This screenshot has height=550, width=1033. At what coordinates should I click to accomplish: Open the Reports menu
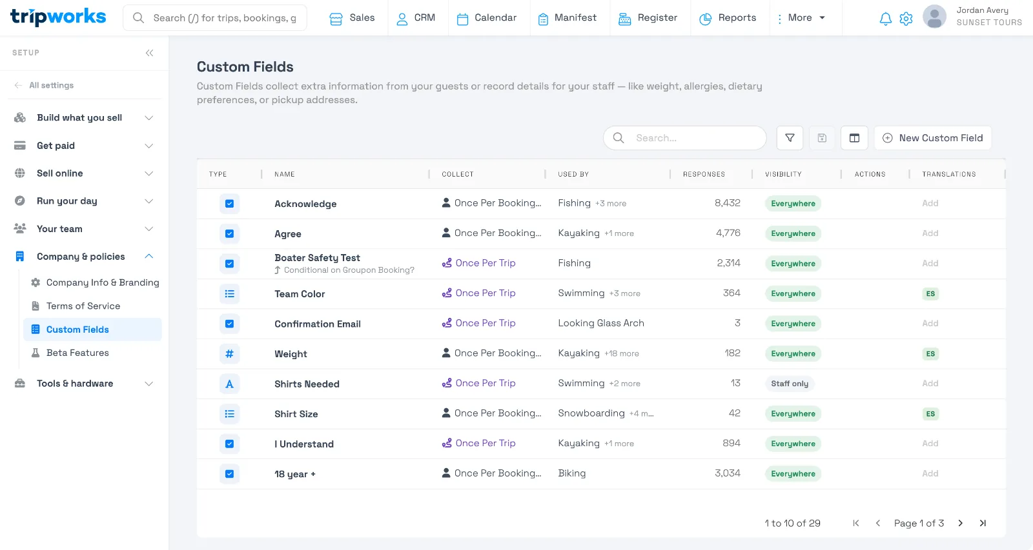[728, 18]
